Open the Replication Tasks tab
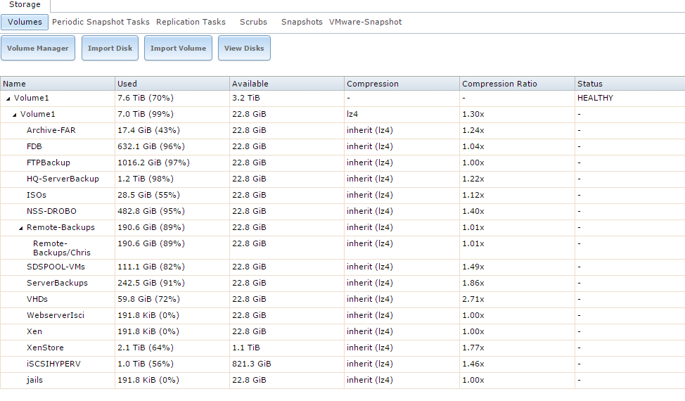The image size is (685, 401). (x=191, y=22)
